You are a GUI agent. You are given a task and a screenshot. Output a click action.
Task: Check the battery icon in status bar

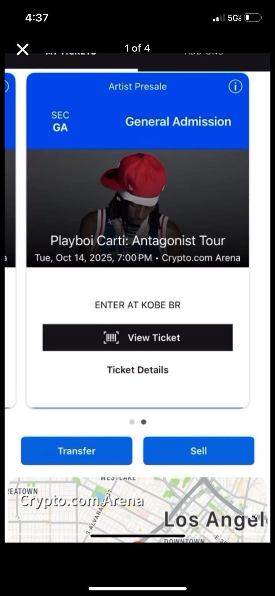pyautogui.click(x=253, y=18)
